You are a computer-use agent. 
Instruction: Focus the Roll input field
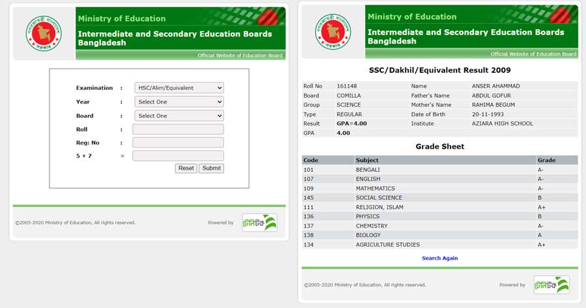click(x=178, y=130)
